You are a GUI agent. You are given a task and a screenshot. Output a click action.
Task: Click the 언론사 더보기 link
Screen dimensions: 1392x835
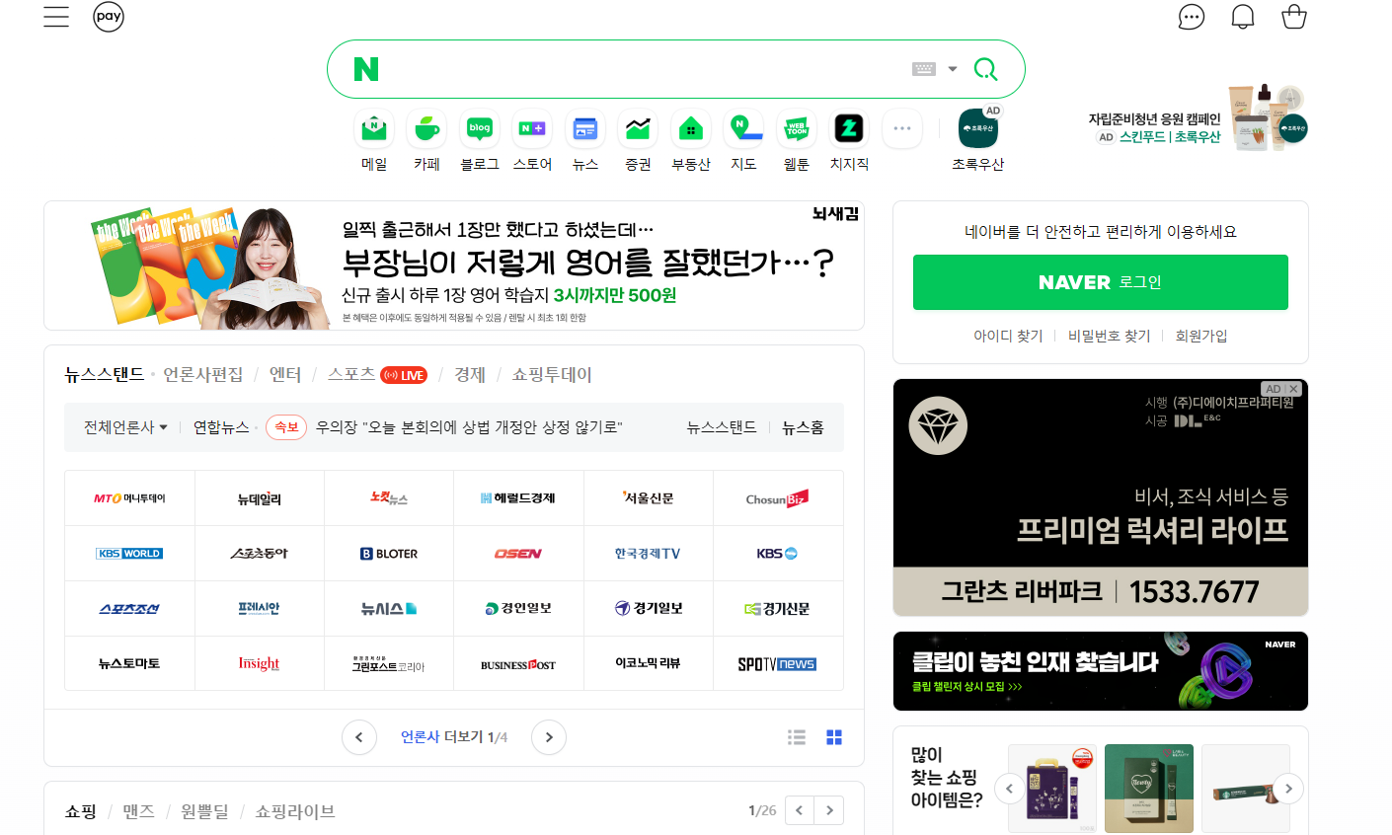(x=441, y=737)
